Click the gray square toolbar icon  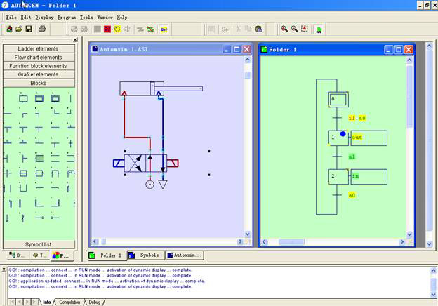pyautogui.click(x=97, y=29)
